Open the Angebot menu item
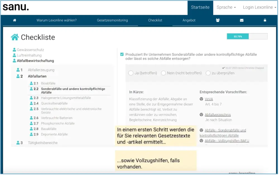The height and width of the screenshot is (175, 279). pyautogui.click(x=189, y=20)
